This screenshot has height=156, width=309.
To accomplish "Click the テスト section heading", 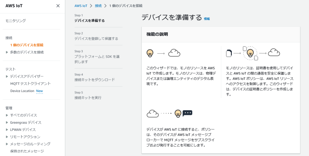I will click(11, 69).
